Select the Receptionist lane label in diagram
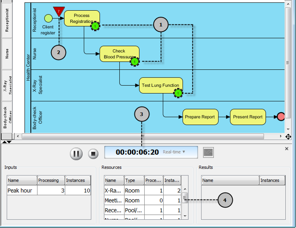296x228 pixels. click(35, 20)
